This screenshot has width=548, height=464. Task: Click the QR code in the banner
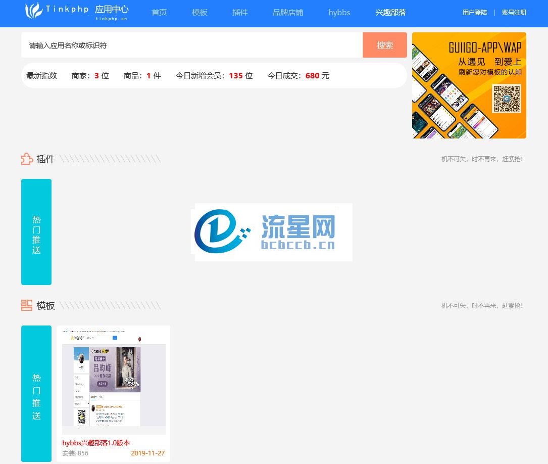click(x=507, y=99)
